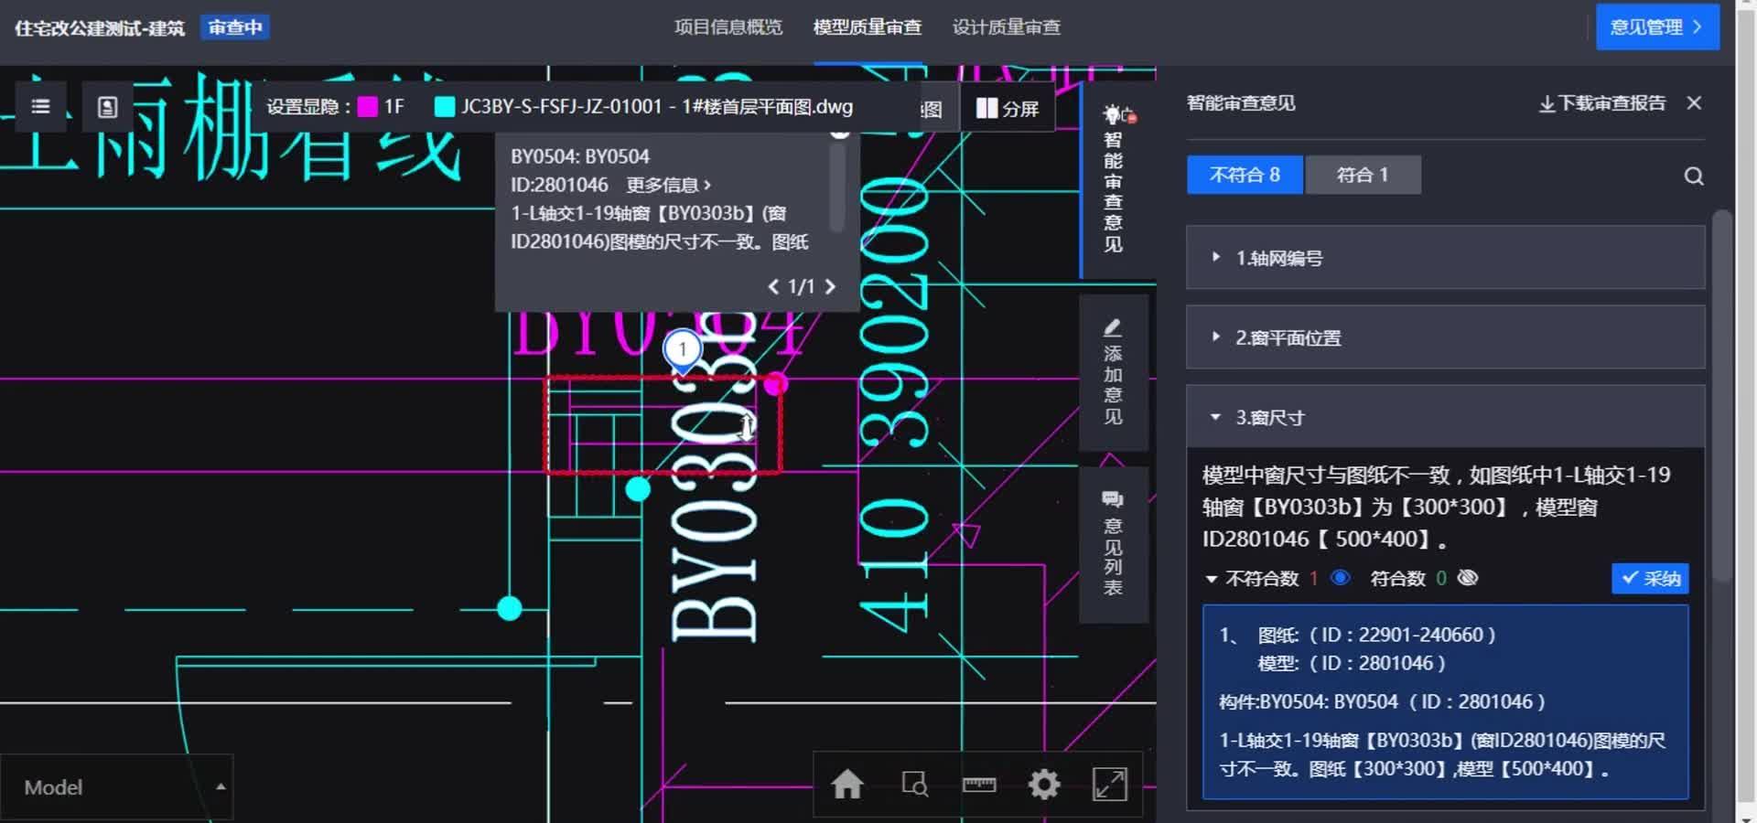Toggle visibility eye for 不符合数
Image resolution: width=1757 pixels, height=823 pixels.
[x=1340, y=578]
